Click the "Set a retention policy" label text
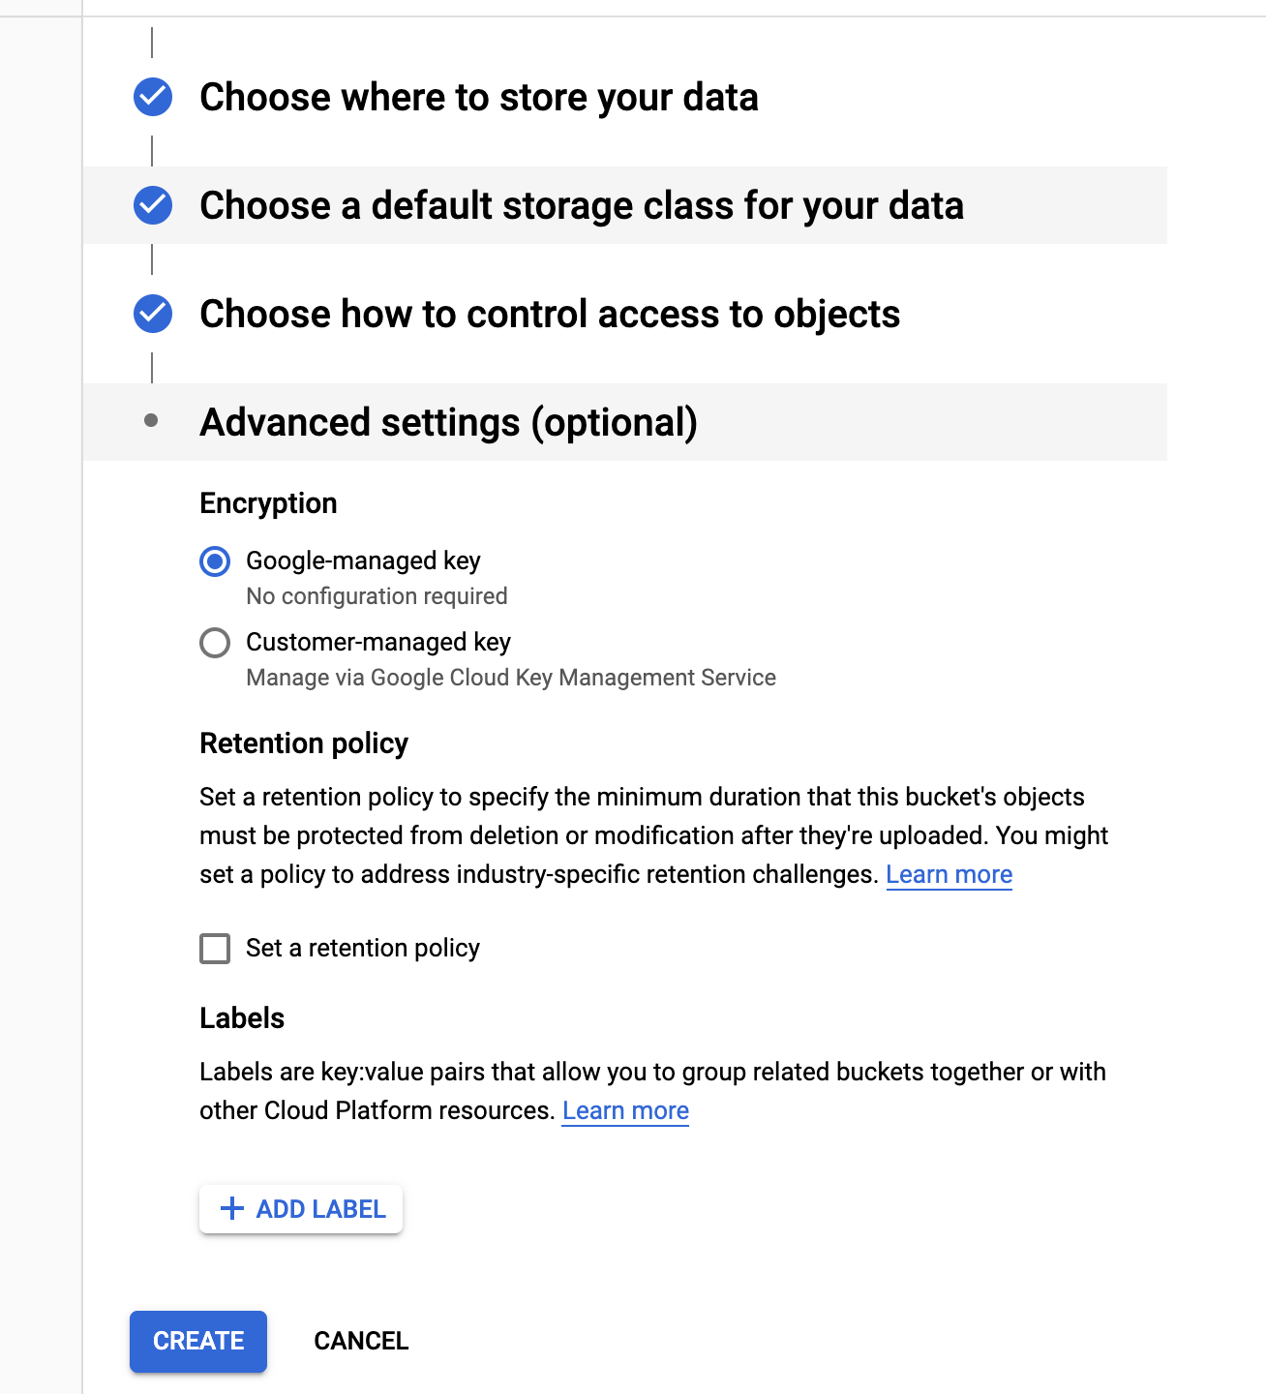Viewport: 1266px width, 1394px height. click(363, 949)
